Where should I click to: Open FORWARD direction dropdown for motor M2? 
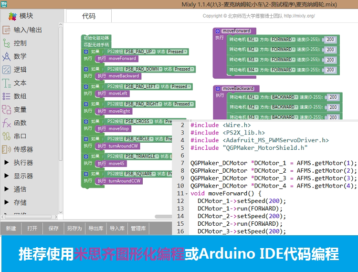click(283, 50)
